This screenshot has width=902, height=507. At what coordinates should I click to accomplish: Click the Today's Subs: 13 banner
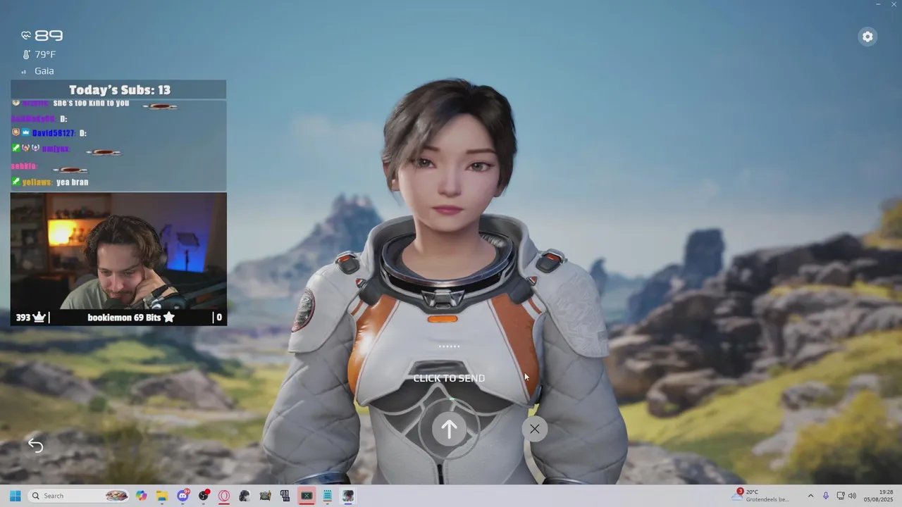tap(118, 89)
